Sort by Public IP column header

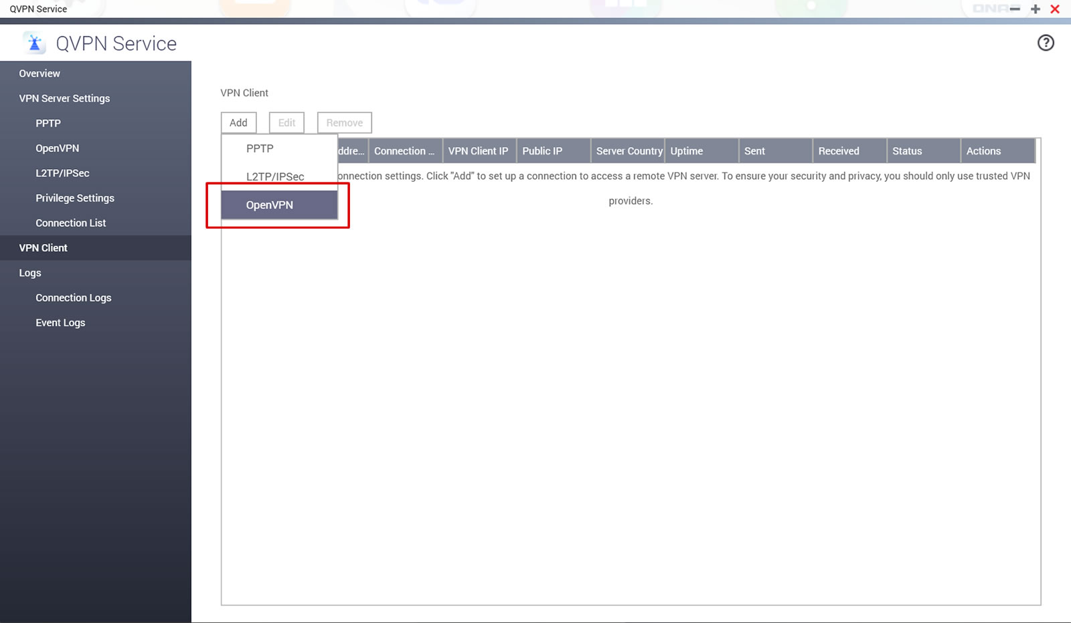click(x=554, y=151)
